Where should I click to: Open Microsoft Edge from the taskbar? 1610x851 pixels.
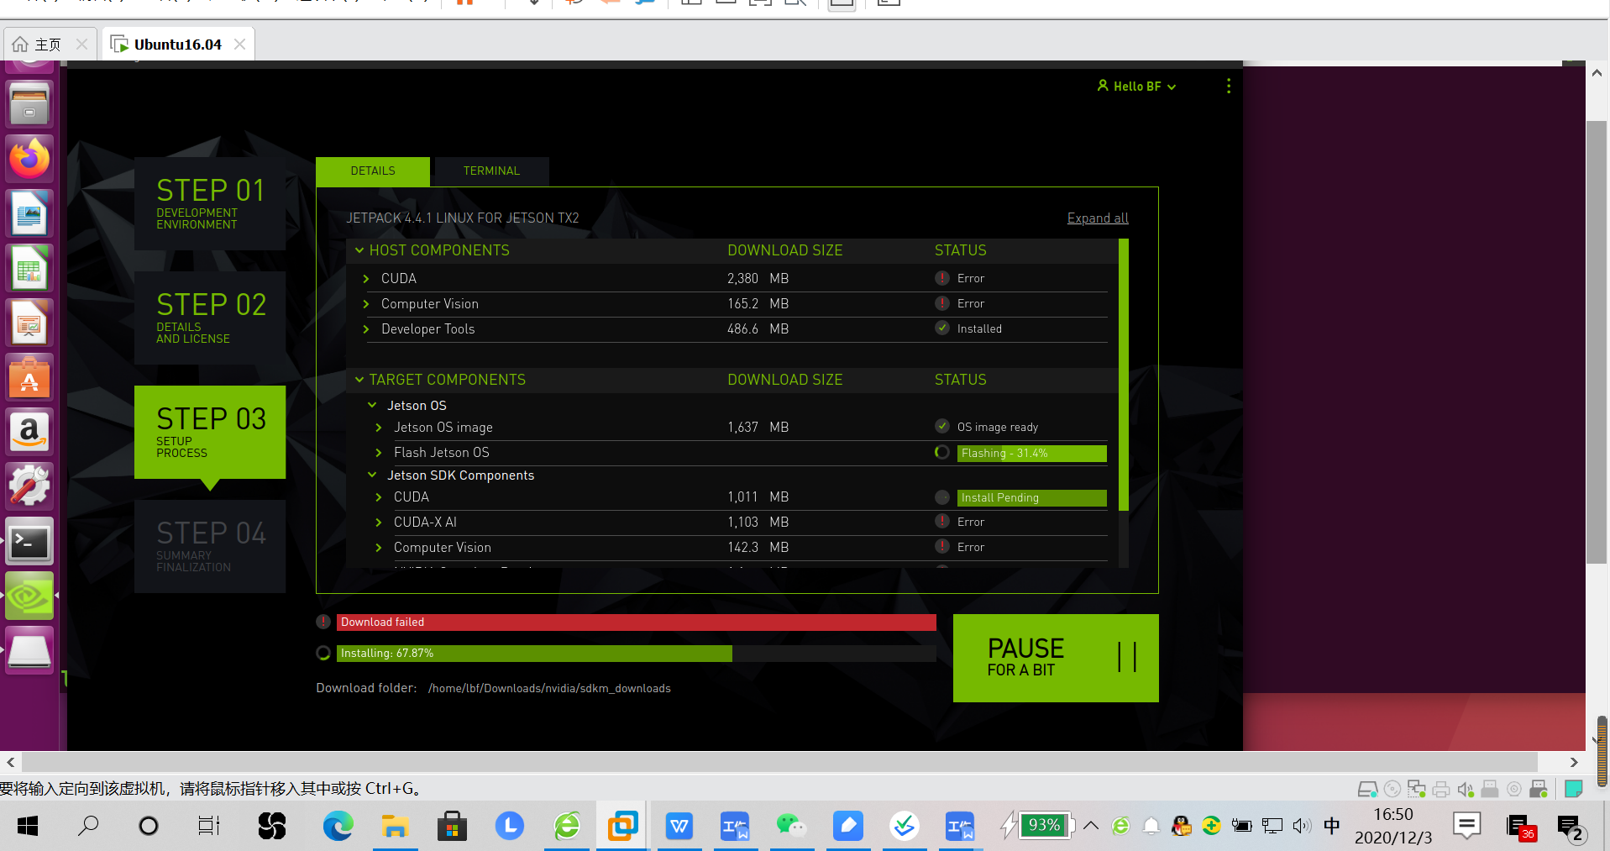[338, 826]
